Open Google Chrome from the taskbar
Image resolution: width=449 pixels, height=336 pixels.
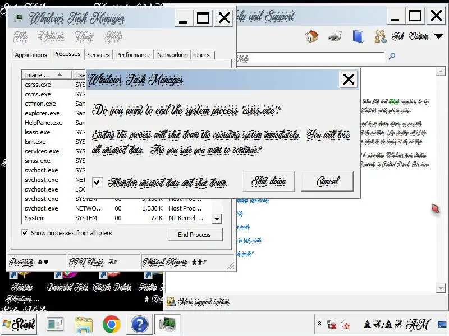pos(111,324)
